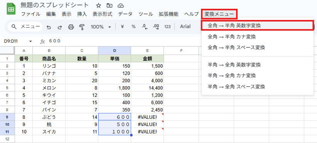Screen dimensions: 317x143
Task: Open the 123 number formats menu
Action: 167,27
